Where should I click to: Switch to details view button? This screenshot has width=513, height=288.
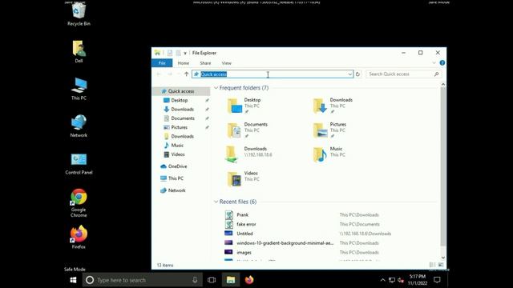point(432,265)
